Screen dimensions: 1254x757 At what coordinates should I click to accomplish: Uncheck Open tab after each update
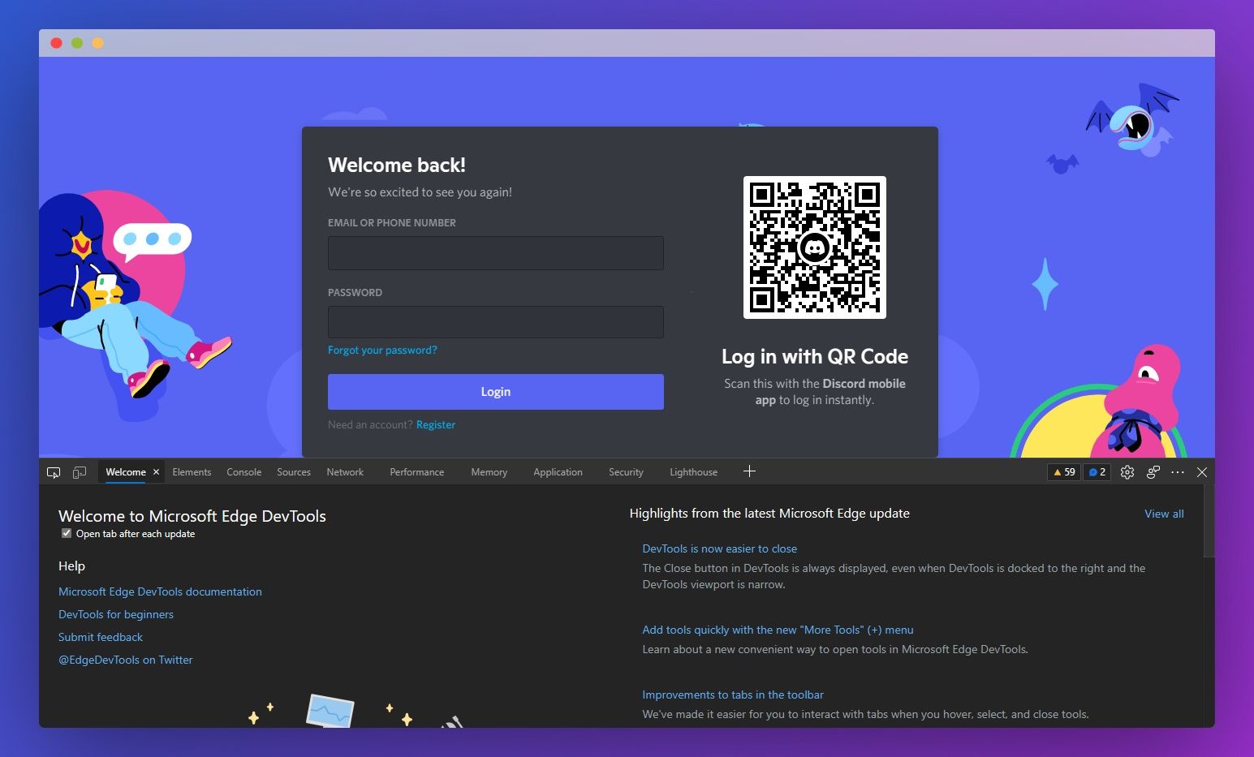point(67,533)
